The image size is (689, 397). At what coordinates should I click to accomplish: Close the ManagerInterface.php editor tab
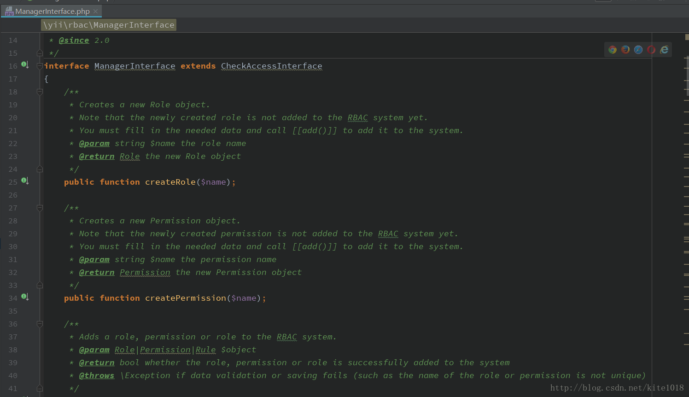(95, 12)
